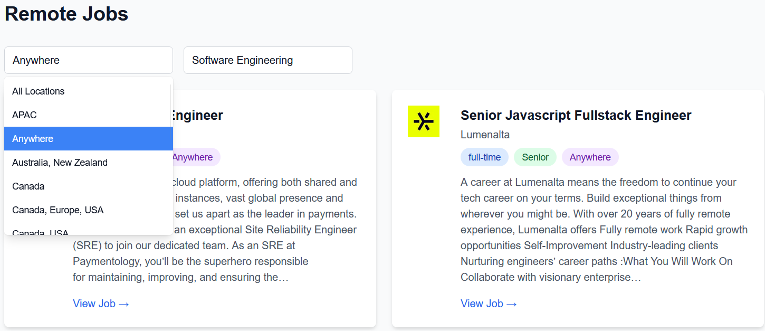765x331 pixels.
Task: Open View Job link for Lumenalta
Action: pyautogui.click(x=489, y=304)
